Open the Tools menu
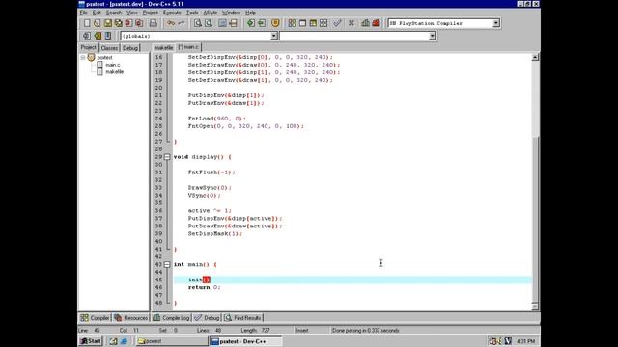The image size is (618, 347). (192, 13)
